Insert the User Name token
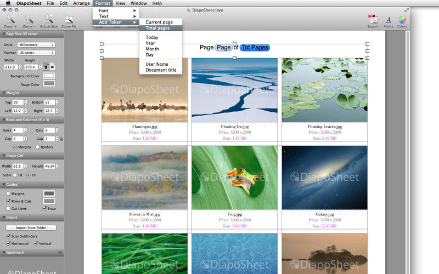Image resolution: width=439 pixels, height=274 pixels. pyautogui.click(x=161, y=64)
